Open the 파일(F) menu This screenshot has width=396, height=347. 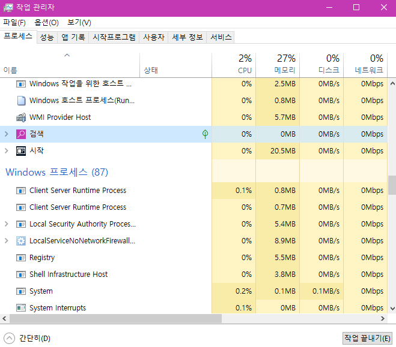pos(14,23)
